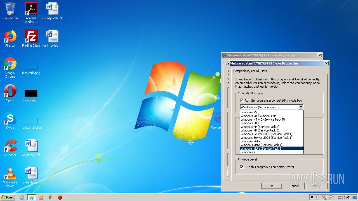Choose Windows XP (Service Pack 2) list option

tap(272, 127)
